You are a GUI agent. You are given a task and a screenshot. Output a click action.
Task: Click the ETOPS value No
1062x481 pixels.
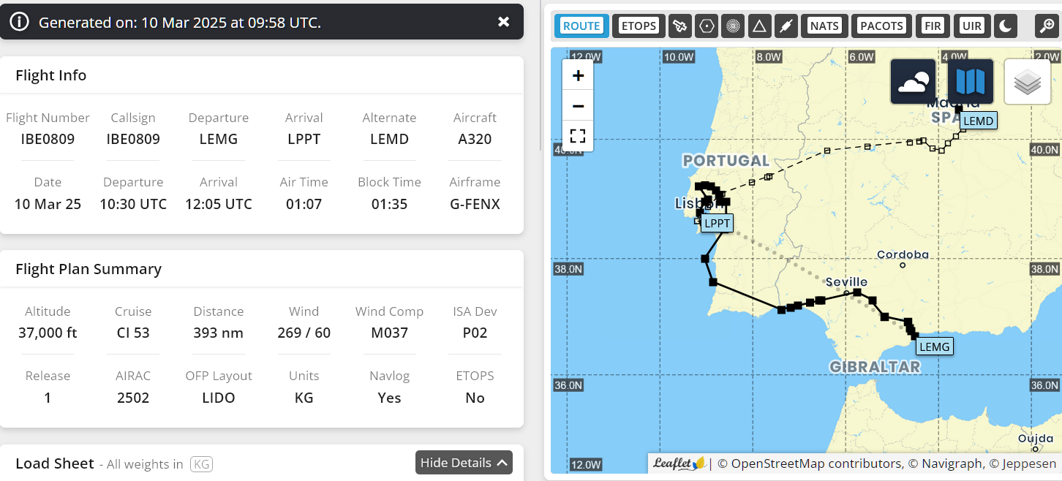point(475,398)
